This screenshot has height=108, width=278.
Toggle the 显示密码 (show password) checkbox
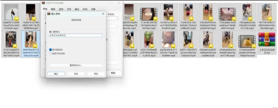50,50
